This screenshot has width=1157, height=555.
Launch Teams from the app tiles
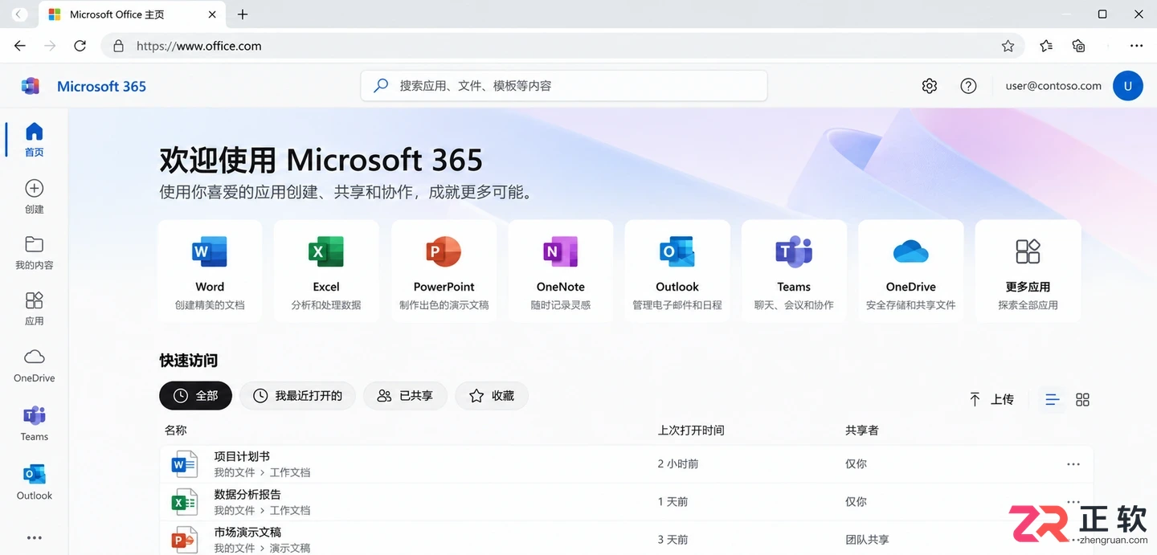pyautogui.click(x=794, y=271)
